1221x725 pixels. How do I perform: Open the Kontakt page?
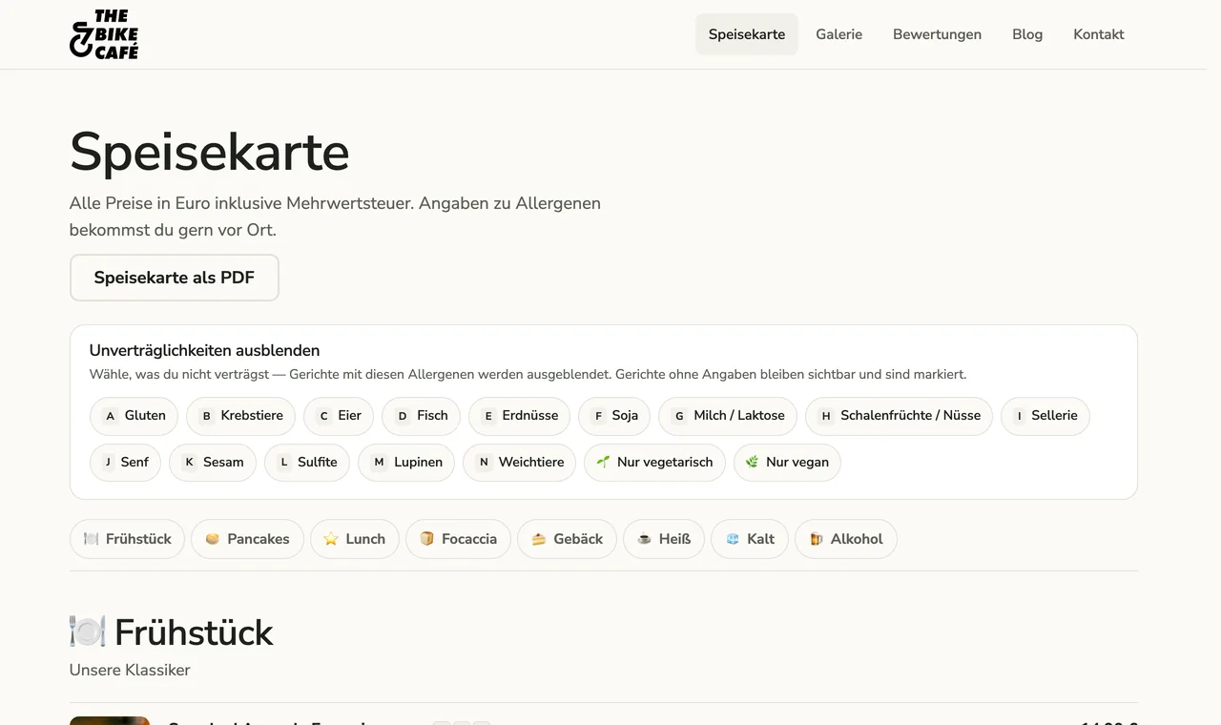click(1099, 34)
